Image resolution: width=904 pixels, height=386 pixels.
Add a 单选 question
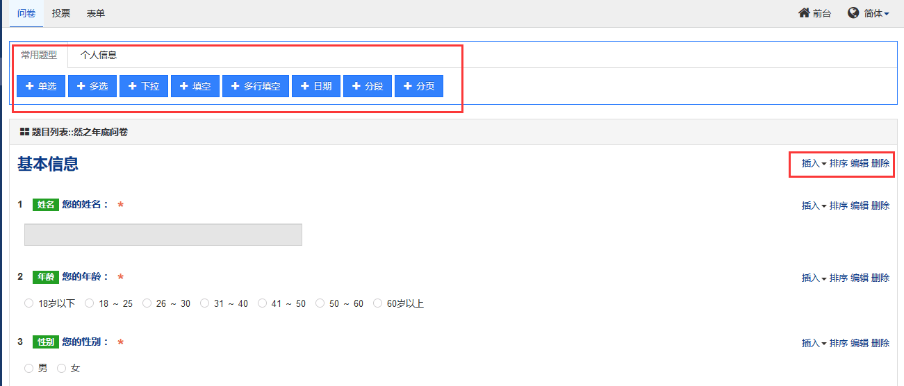(41, 86)
